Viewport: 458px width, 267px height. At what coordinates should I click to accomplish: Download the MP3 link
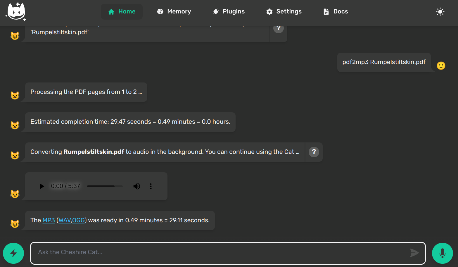49,220
